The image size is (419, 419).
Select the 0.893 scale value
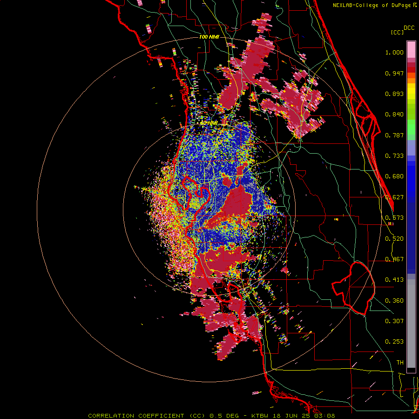(x=394, y=94)
